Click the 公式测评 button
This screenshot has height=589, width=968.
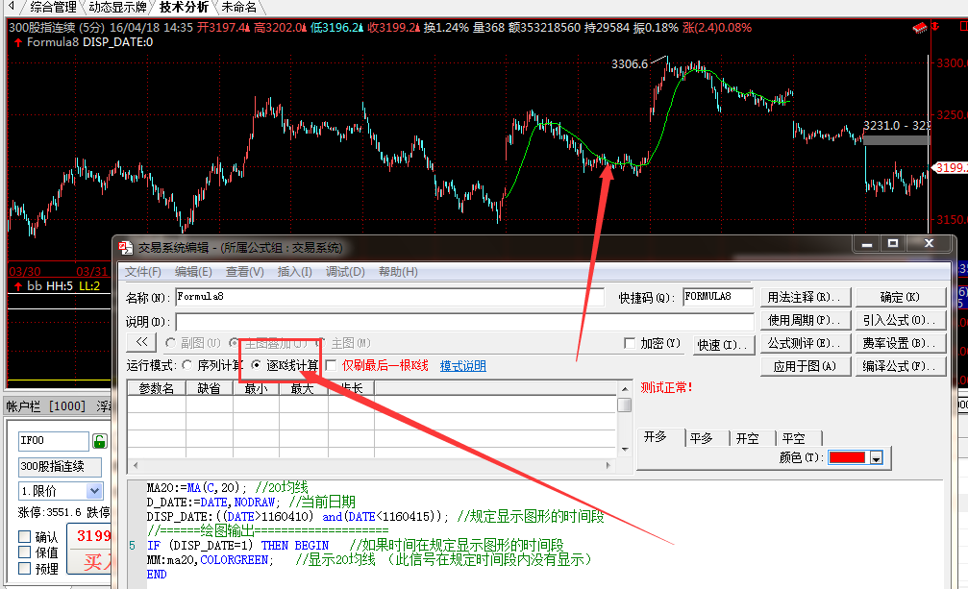click(806, 343)
